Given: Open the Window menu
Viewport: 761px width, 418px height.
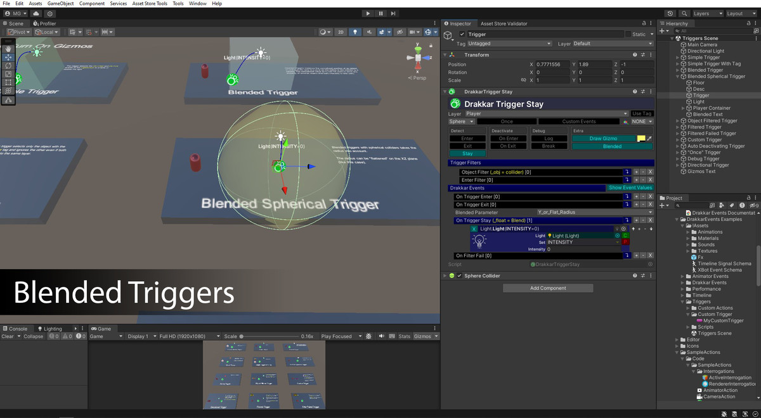Looking at the screenshot, I should pyautogui.click(x=198, y=4).
